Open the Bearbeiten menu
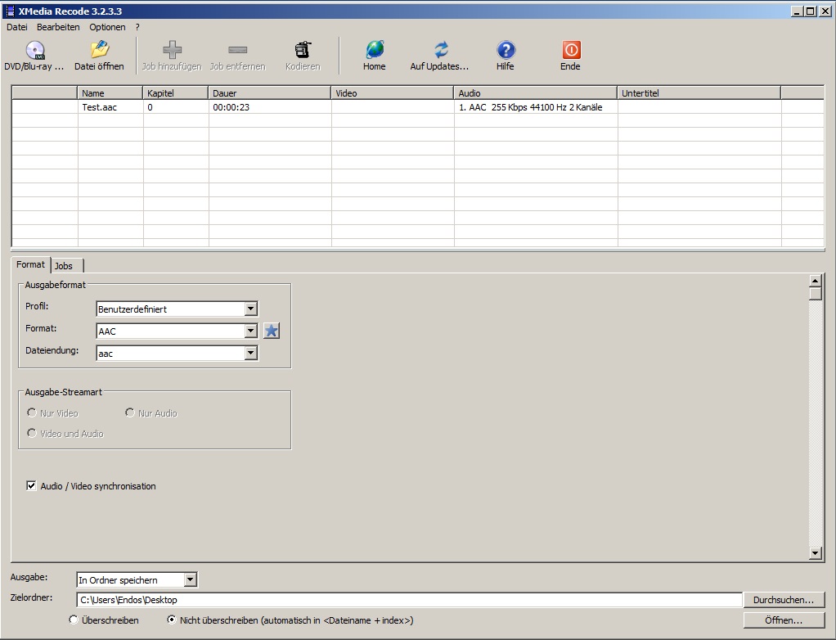The width and height of the screenshot is (836, 640). click(x=58, y=27)
